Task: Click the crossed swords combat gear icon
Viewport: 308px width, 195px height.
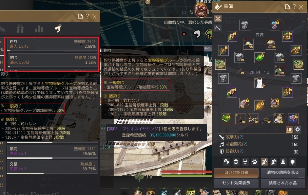Action: [x=218, y=19]
